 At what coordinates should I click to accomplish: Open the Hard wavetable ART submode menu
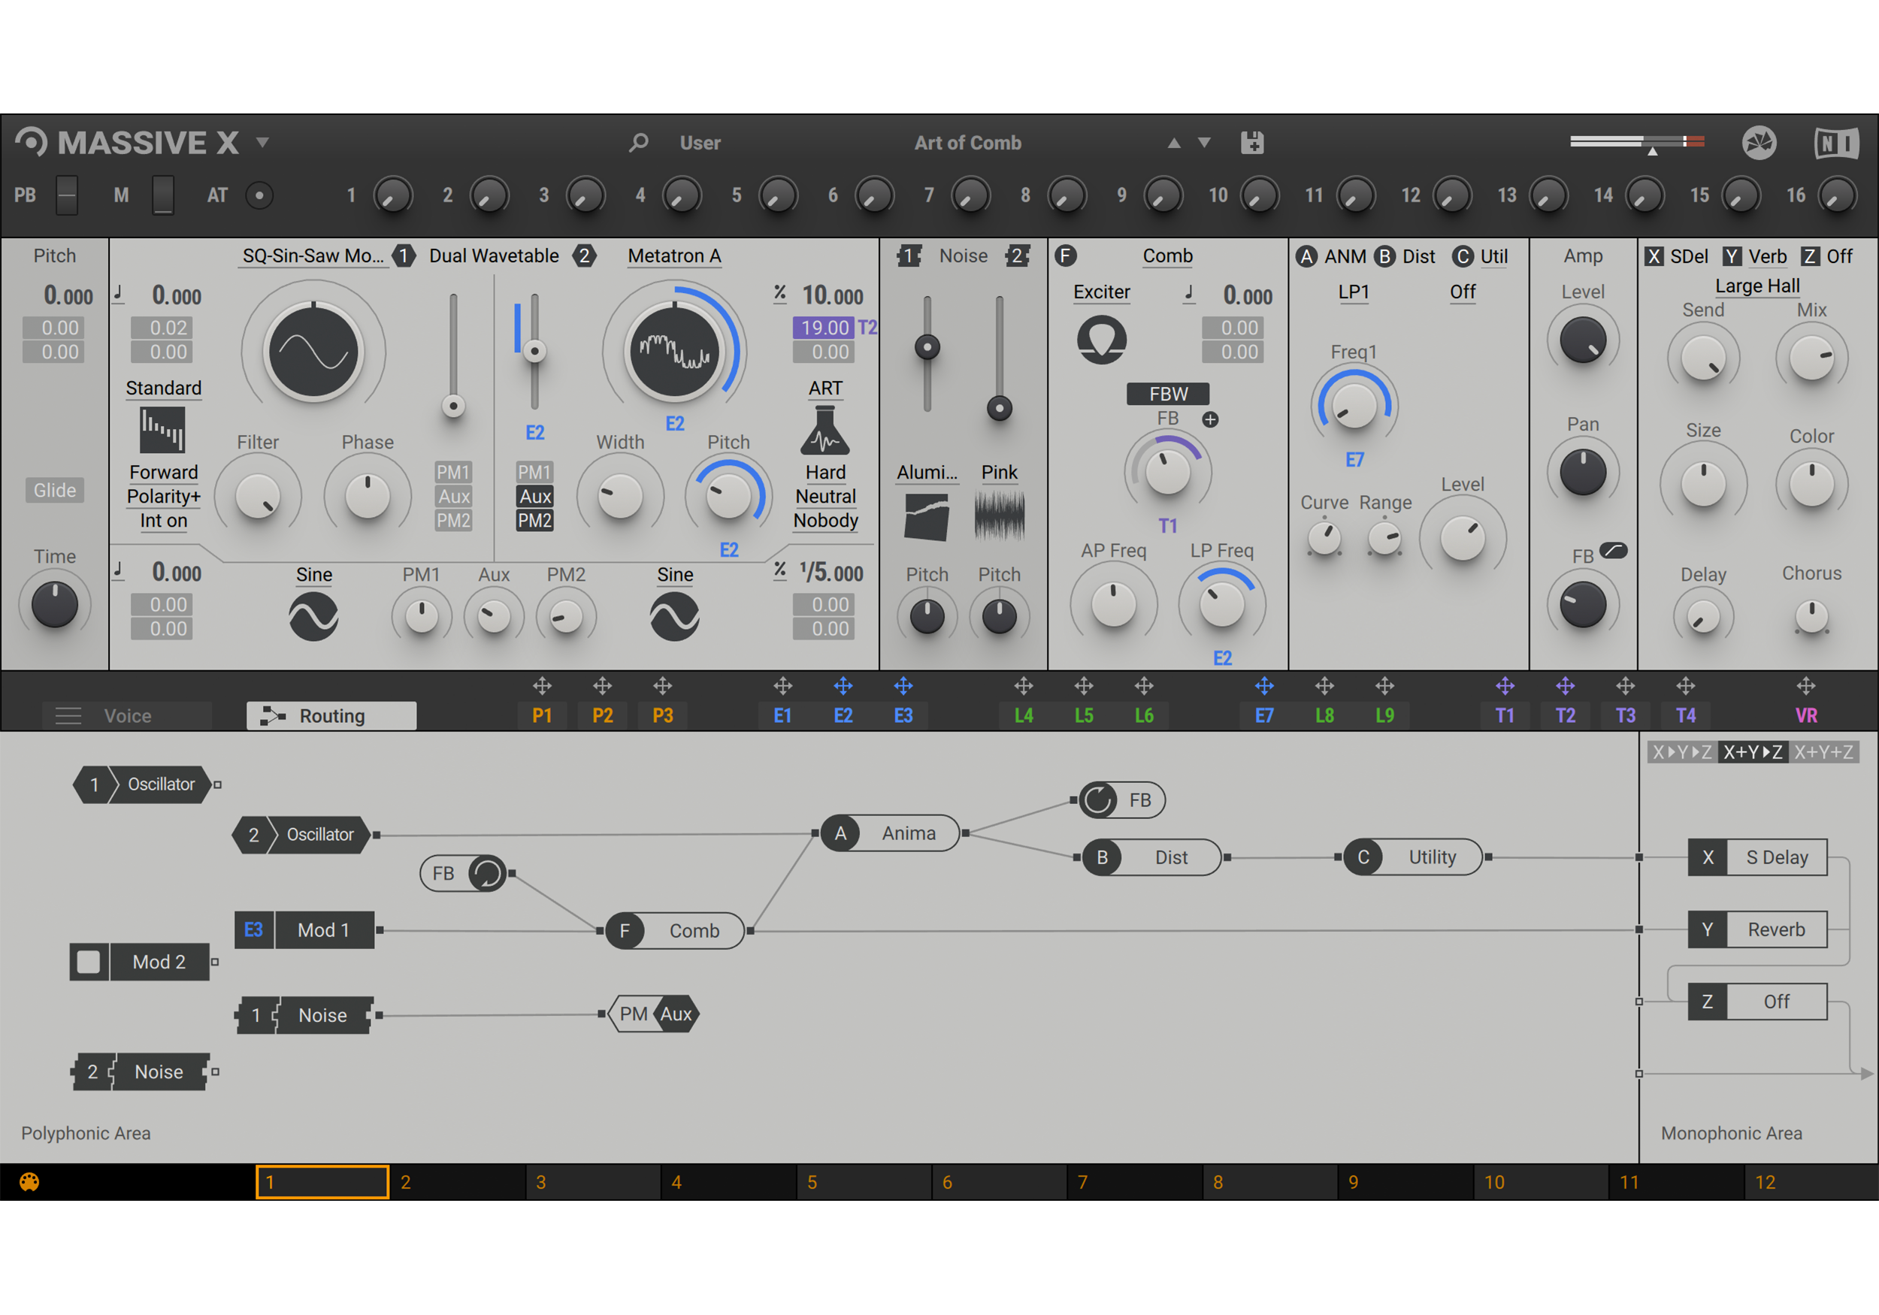coord(825,472)
